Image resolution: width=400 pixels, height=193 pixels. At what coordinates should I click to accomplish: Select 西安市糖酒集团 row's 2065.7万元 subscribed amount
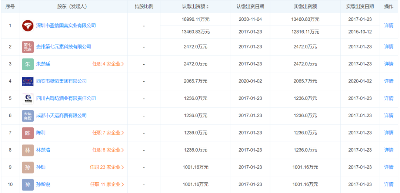196,81
